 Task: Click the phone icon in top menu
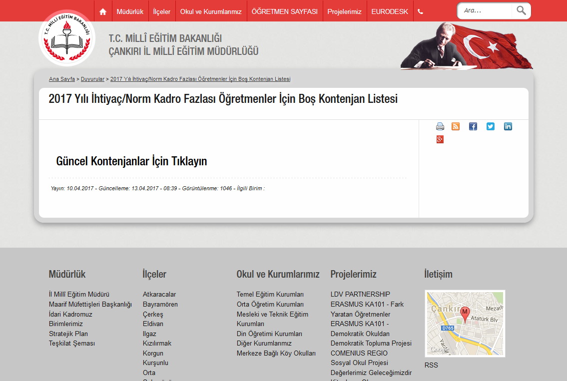pyautogui.click(x=420, y=11)
